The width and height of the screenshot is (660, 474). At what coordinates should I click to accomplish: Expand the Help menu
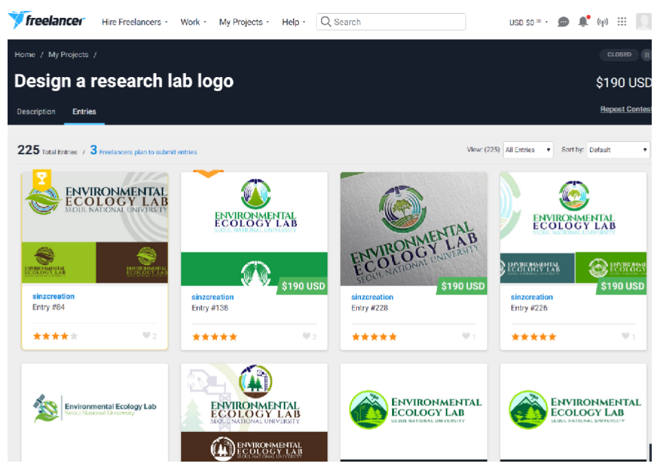[293, 22]
